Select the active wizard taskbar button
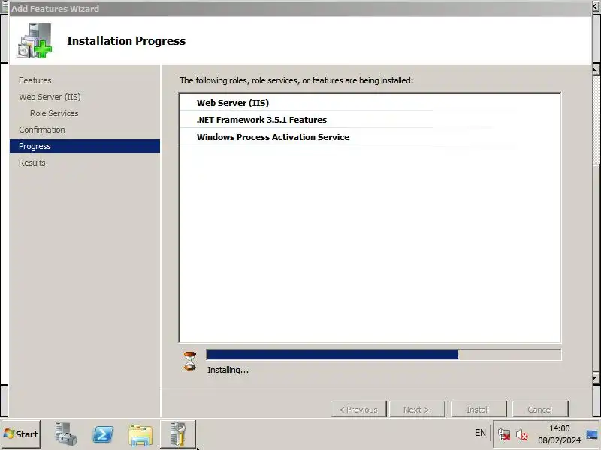Image resolution: width=601 pixels, height=450 pixels. click(178, 434)
